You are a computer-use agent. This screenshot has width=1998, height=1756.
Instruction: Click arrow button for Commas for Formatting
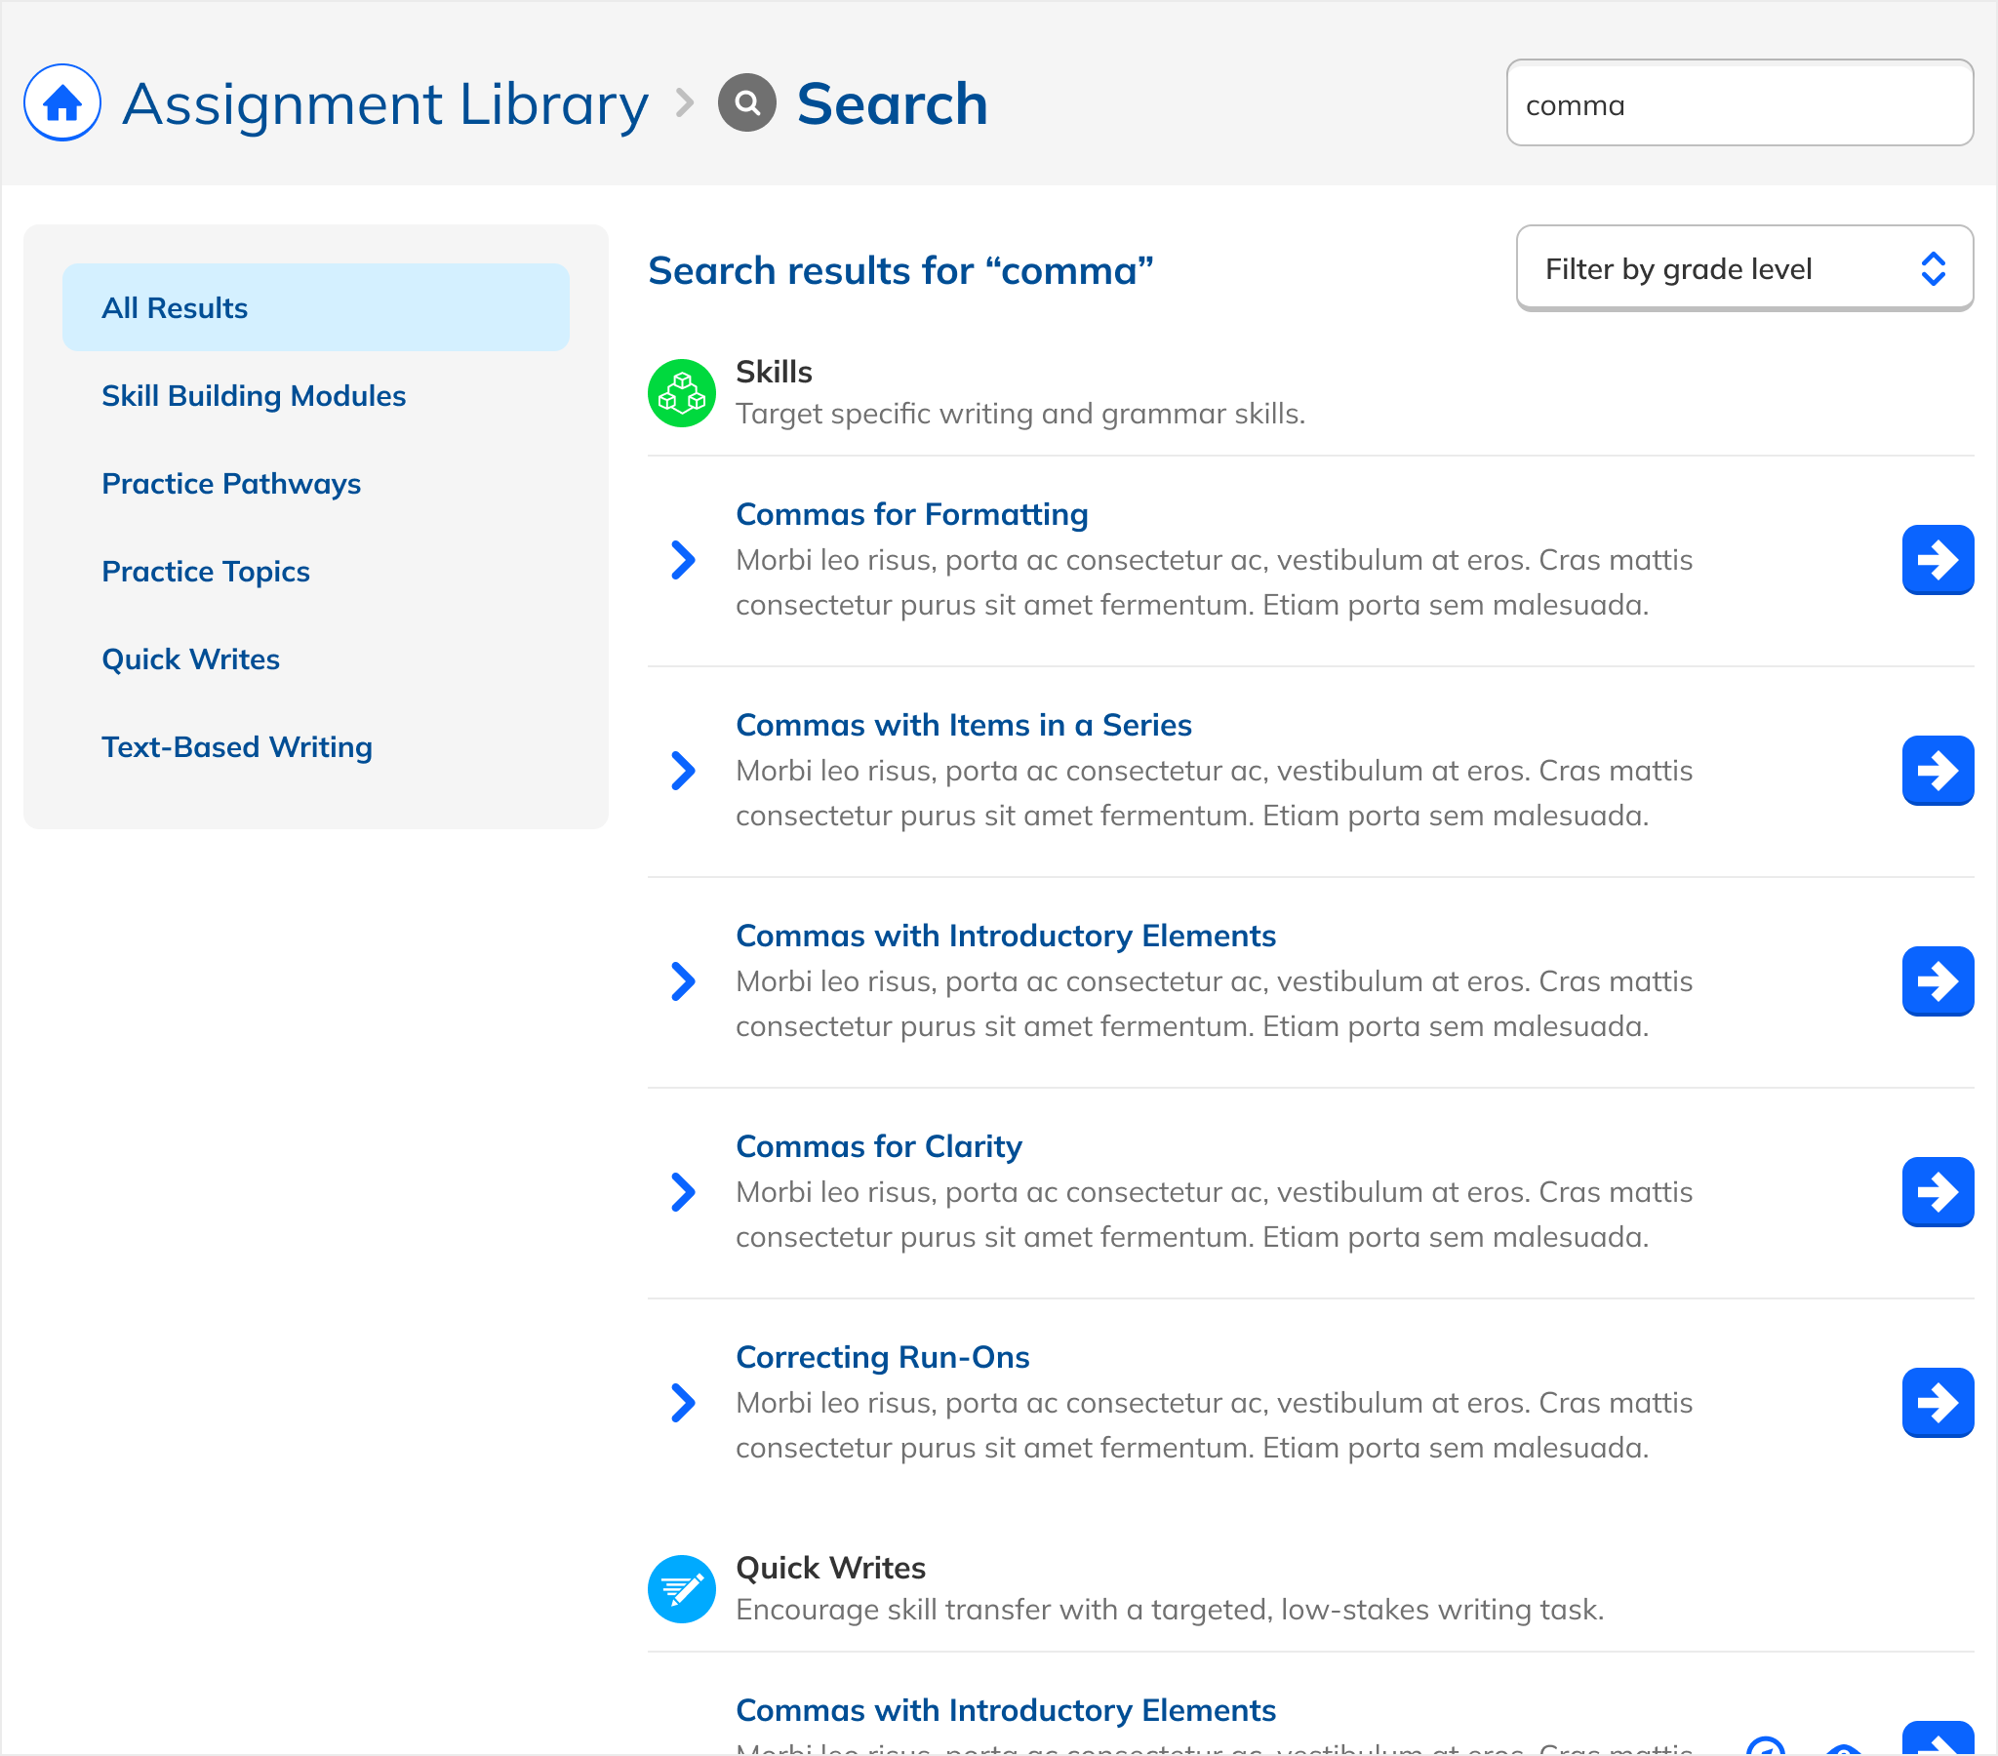(1937, 560)
